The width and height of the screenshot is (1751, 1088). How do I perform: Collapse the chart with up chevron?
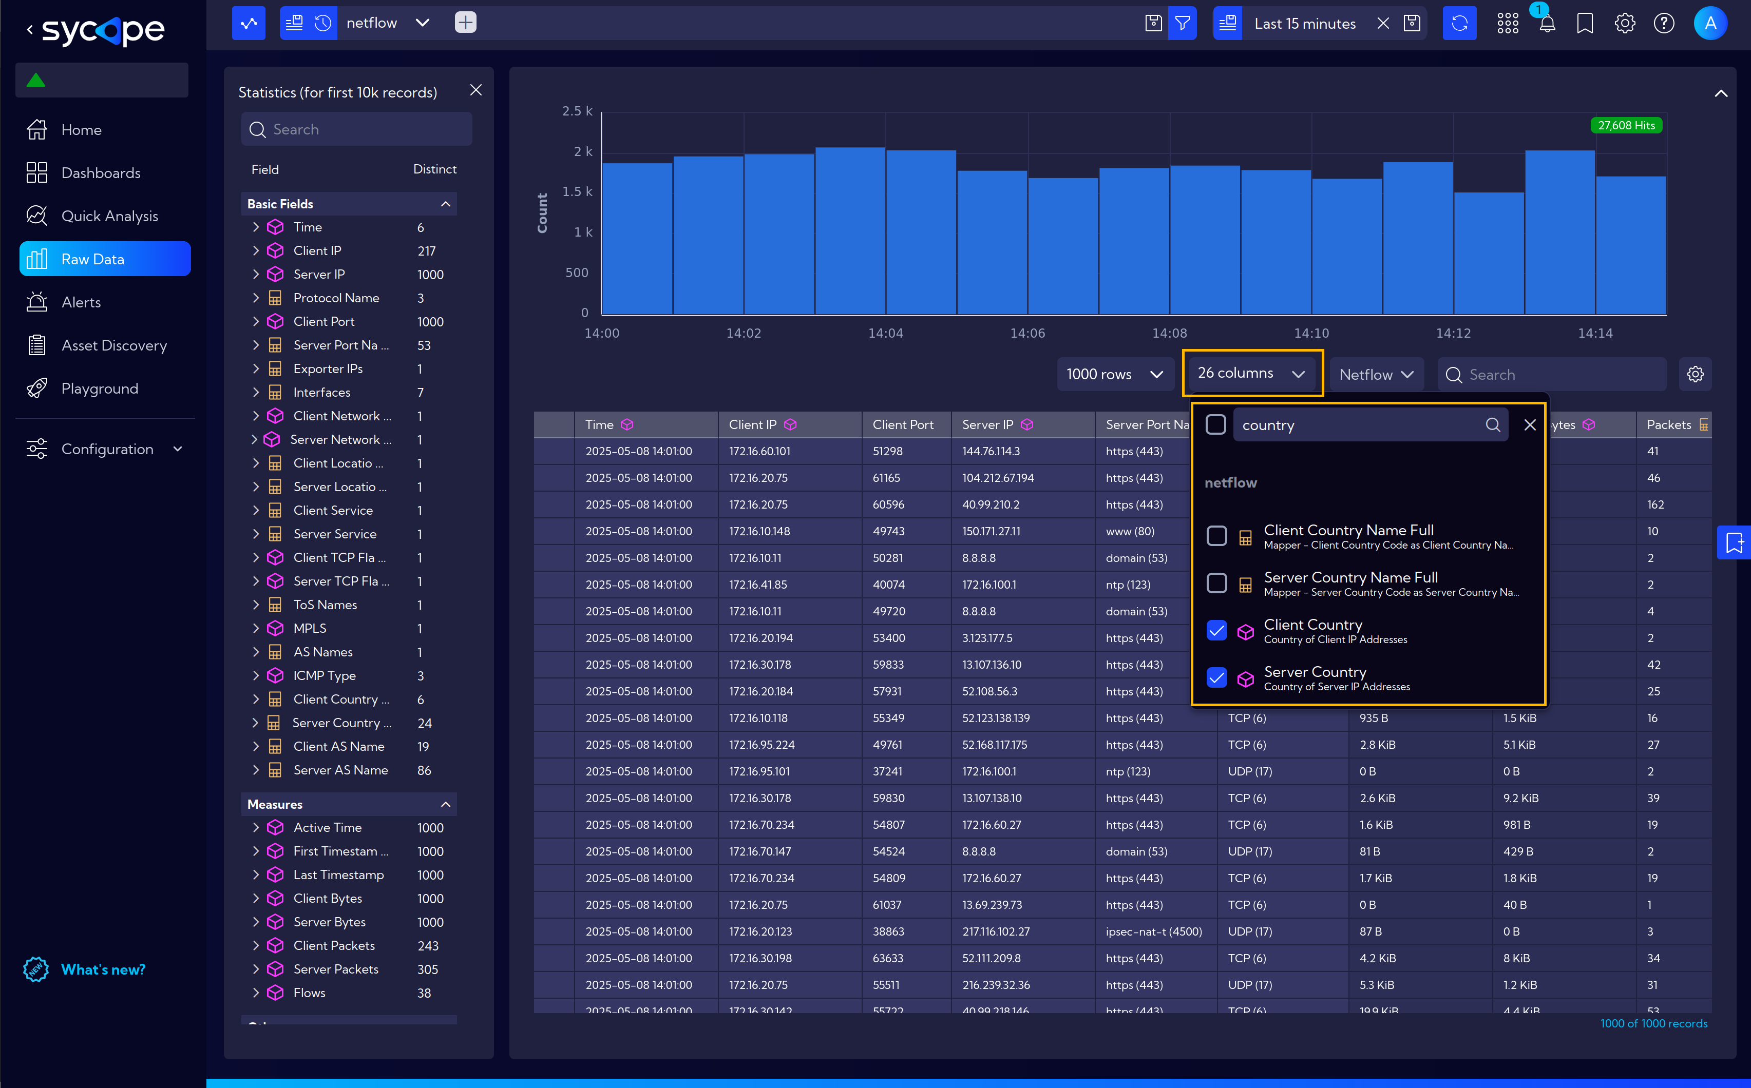[1722, 93]
